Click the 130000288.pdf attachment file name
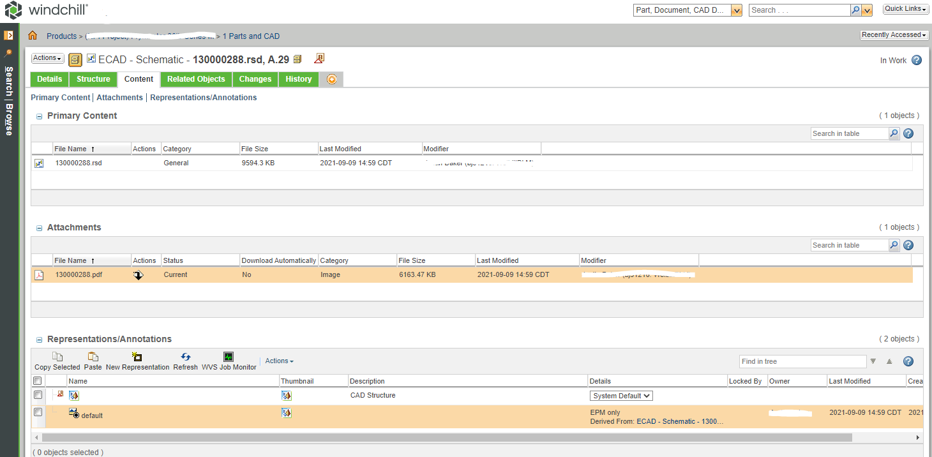The image size is (932, 457). point(79,274)
